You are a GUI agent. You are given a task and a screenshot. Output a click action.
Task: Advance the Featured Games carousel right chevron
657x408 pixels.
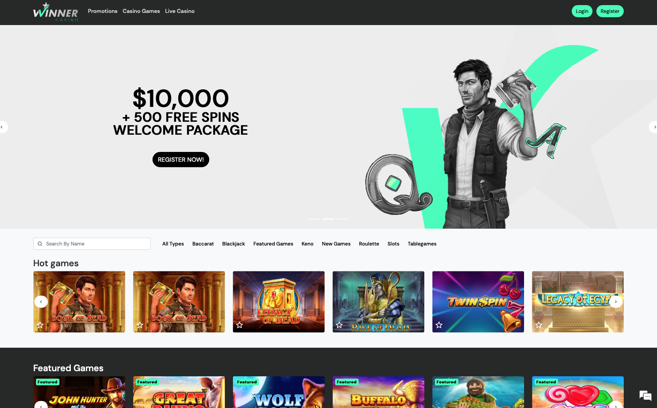pos(616,405)
